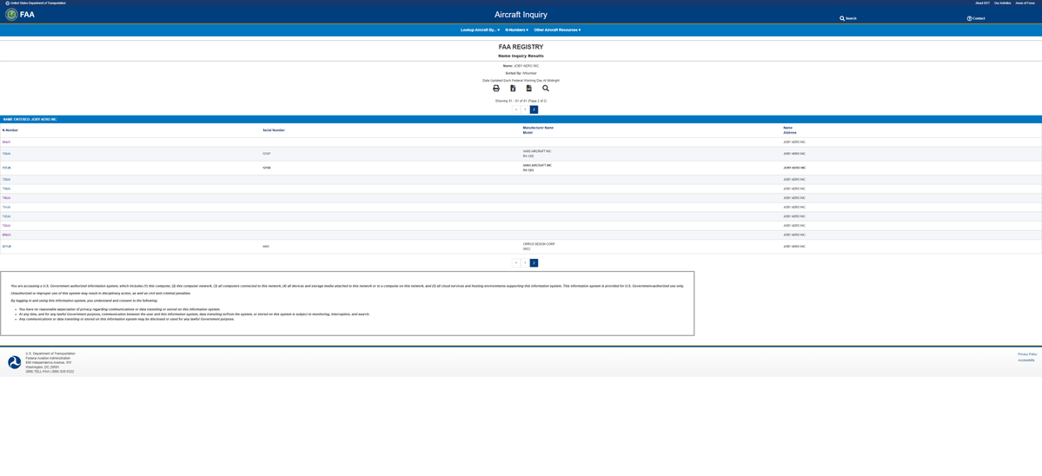Expand the Lookup Aircraft By menu

click(480, 30)
